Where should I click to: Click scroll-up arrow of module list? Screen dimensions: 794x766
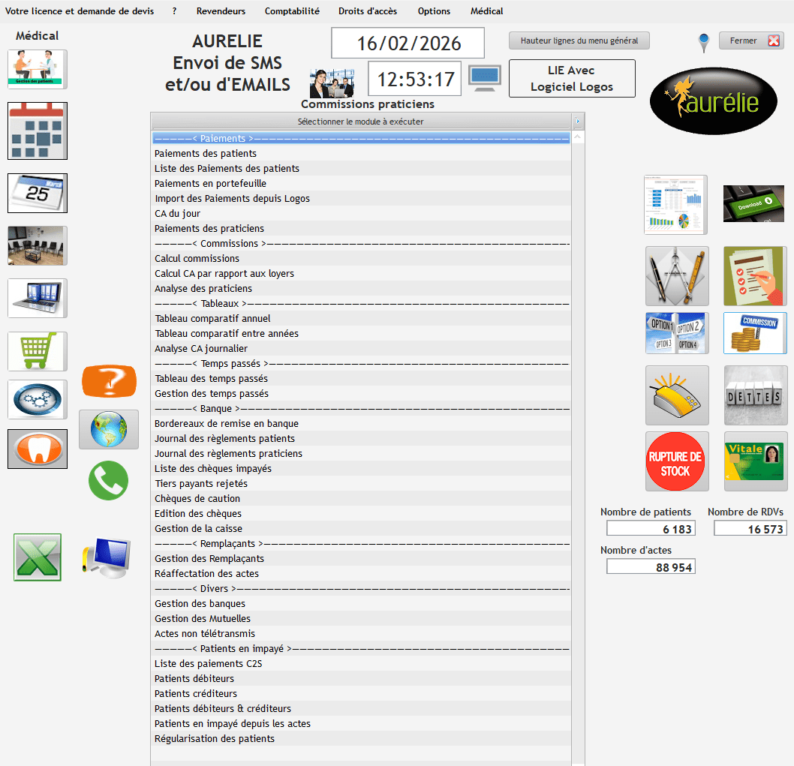coord(577,137)
